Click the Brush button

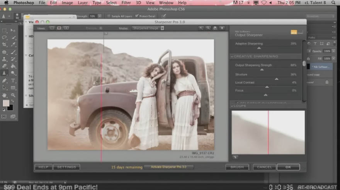click(x=237, y=167)
